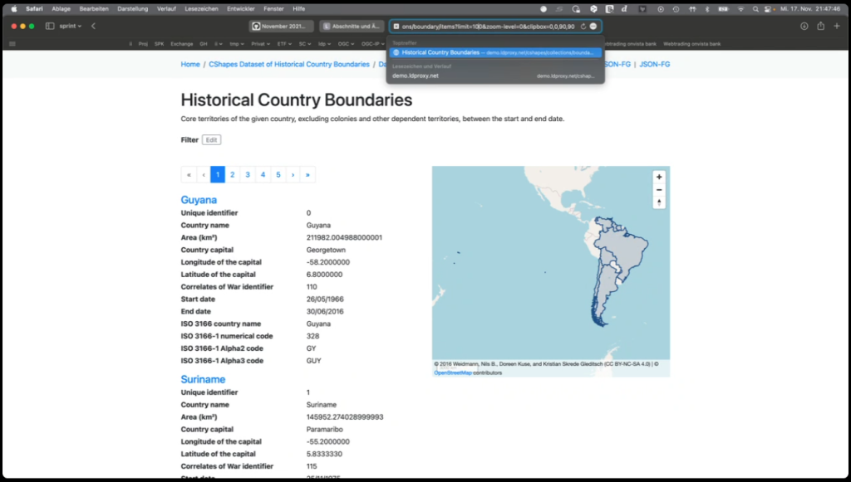
Task: Open the Guyana feature link
Action: click(x=199, y=200)
